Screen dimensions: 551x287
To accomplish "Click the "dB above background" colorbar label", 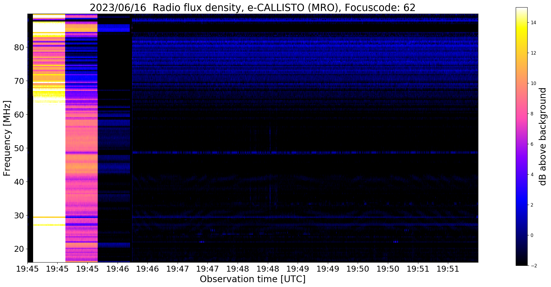I will coord(543,137).
